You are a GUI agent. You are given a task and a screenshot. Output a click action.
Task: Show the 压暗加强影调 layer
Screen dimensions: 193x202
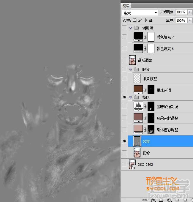(124, 106)
